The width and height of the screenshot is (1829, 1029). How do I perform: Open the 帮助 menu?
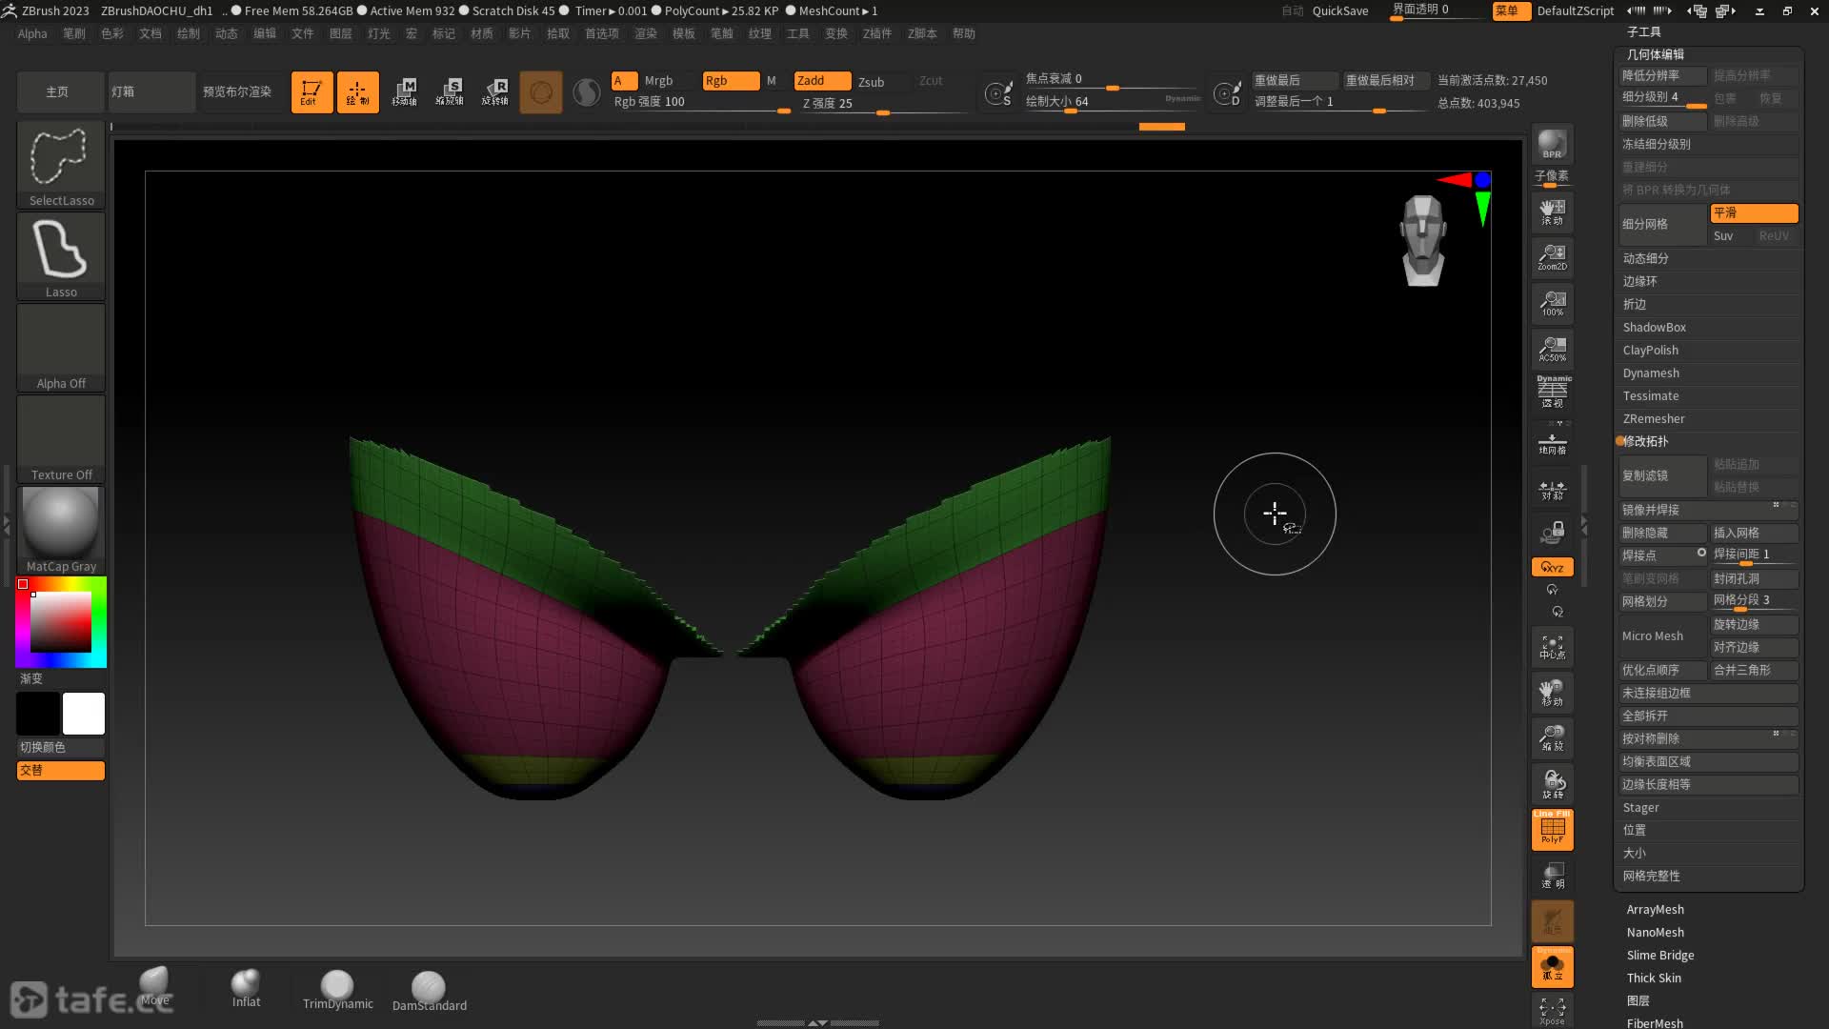pyautogui.click(x=964, y=33)
